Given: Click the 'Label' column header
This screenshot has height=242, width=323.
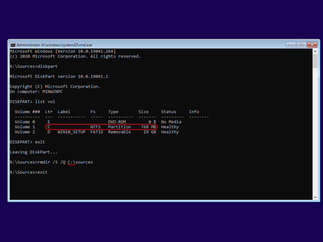Looking at the screenshot, I should point(64,112).
